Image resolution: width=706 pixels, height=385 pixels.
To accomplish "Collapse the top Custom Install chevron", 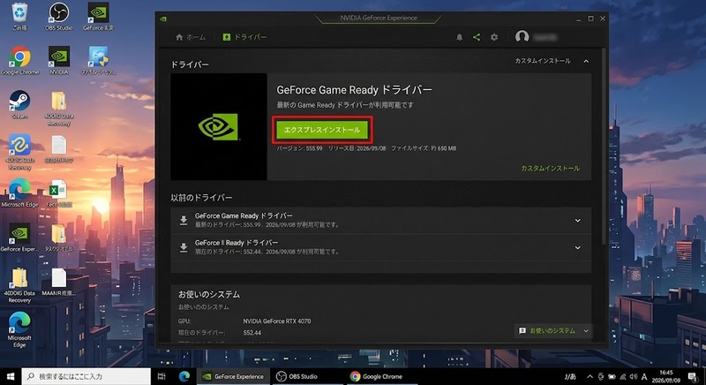I will (586, 61).
